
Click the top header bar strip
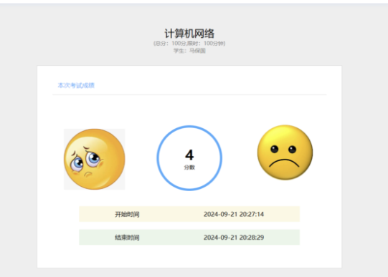pyautogui.click(x=194, y=1)
